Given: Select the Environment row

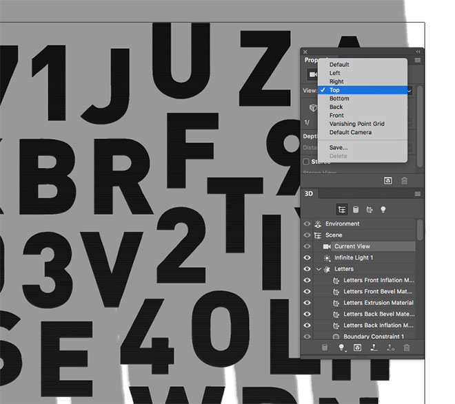Looking at the screenshot, I should coord(365,224).
